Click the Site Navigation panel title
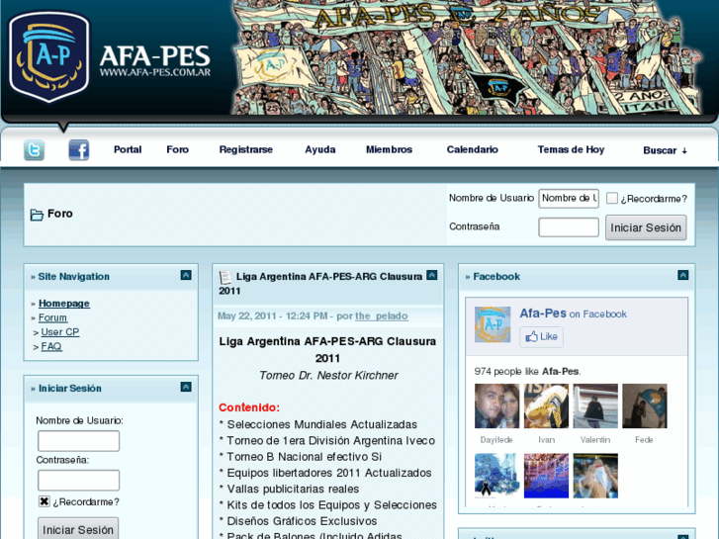The height and width of the screenshot is (539, 719). click(x=74, y=276)
